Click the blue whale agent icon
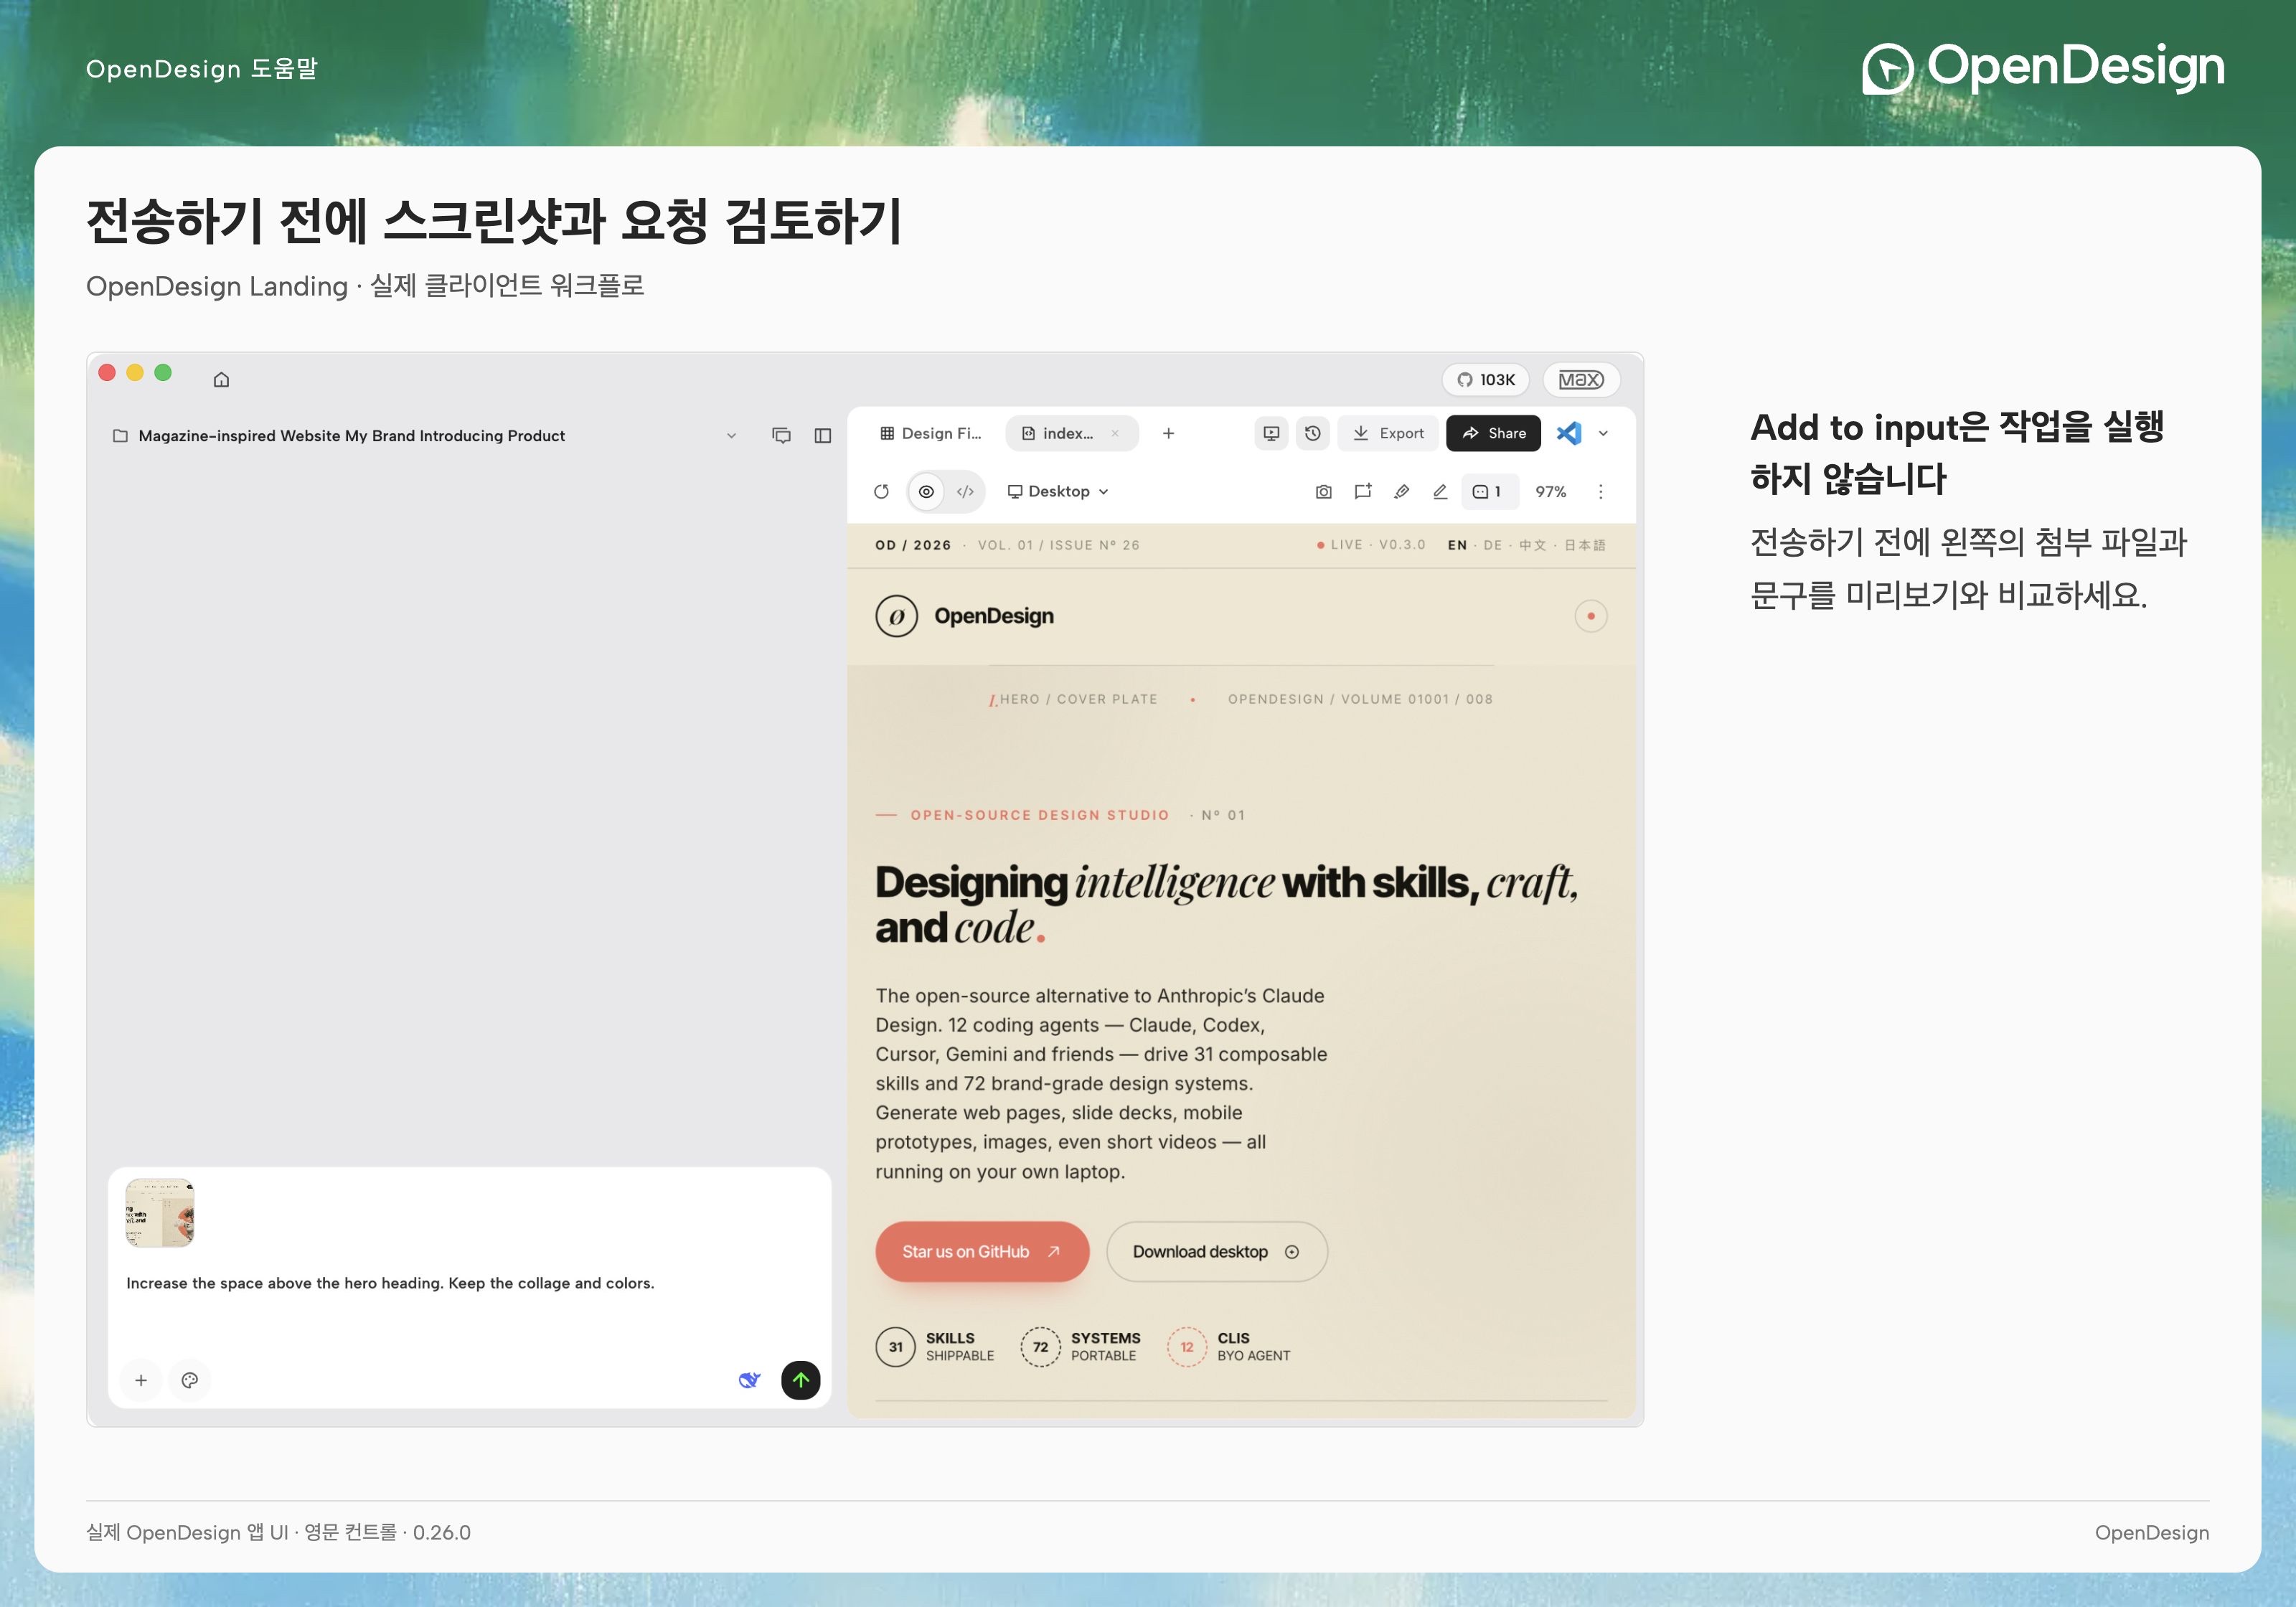Image resolution: width=2296 pixels, height=1607 pixels. (749, 1380)
